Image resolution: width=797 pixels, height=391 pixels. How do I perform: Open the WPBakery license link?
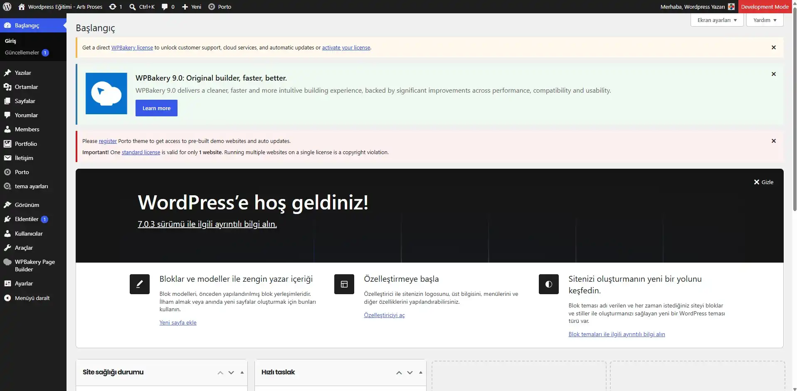tap(132, 48)
